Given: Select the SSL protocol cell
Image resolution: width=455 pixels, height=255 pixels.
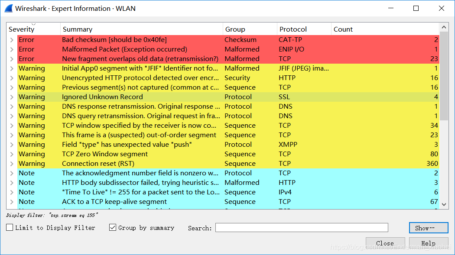Looking at the screenshot, I should 284,97.
